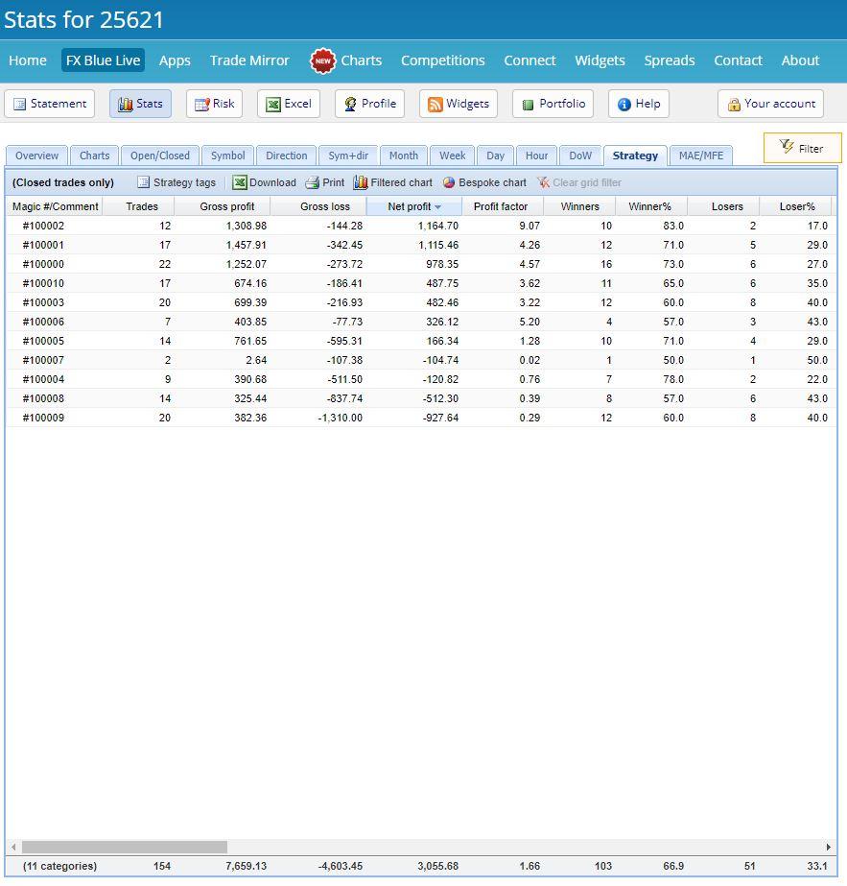Viewport: 847px width, 886px height.
Task: Click the Filtered chart bar icon
Action: (x=361, y=182)
